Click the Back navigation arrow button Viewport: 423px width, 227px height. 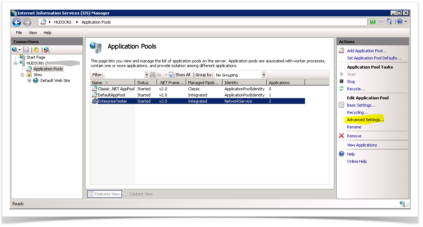(x=17, y=22)
